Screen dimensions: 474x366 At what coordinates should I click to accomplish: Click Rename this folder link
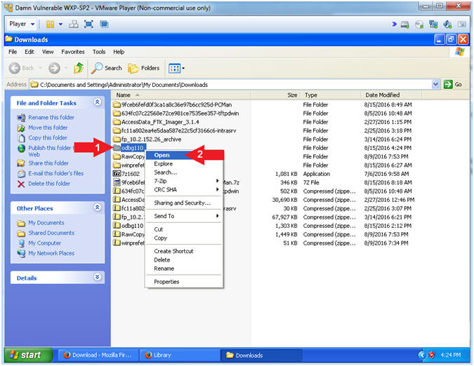[x=51, y=117]
